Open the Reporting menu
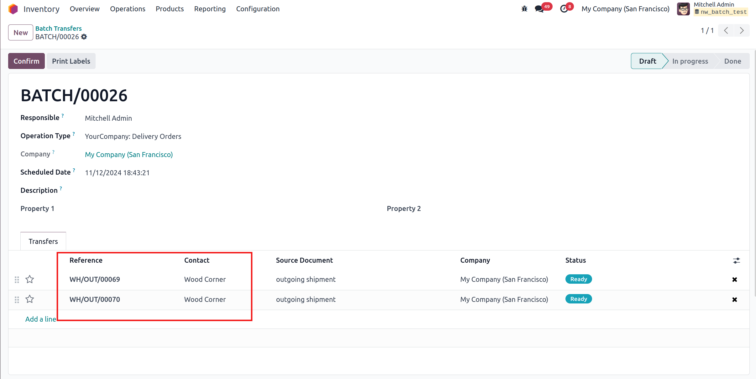This screenshot has height=379, width=756. [x=210, y=9]
